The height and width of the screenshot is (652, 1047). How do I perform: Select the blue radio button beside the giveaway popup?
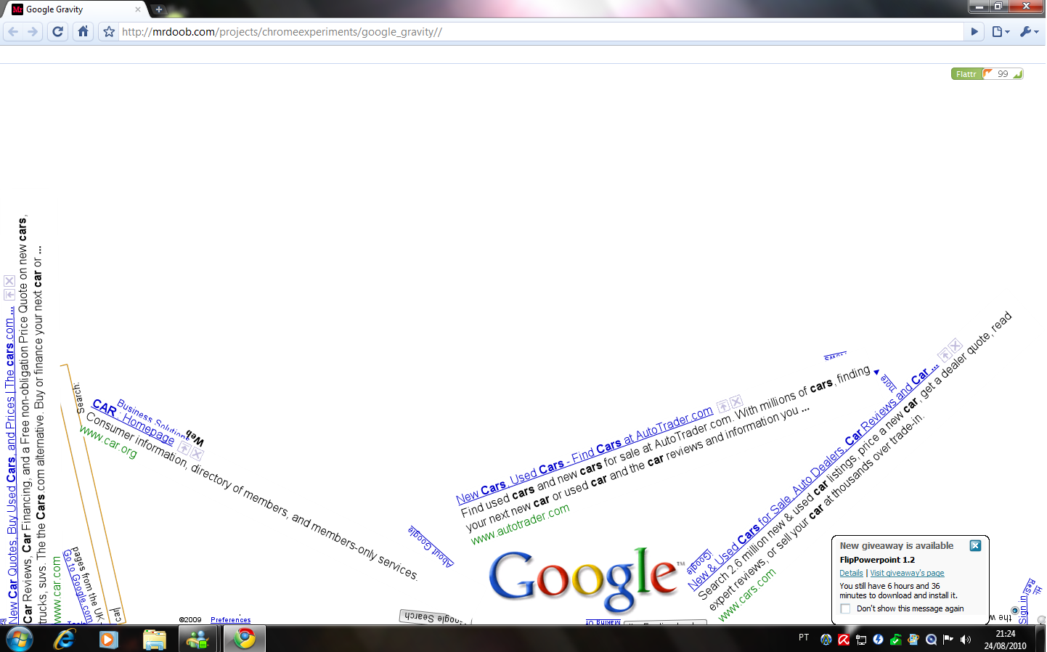coord(1015,611)
